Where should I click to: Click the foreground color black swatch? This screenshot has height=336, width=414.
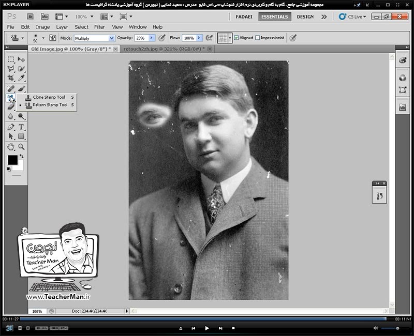(x=12, y=160)
